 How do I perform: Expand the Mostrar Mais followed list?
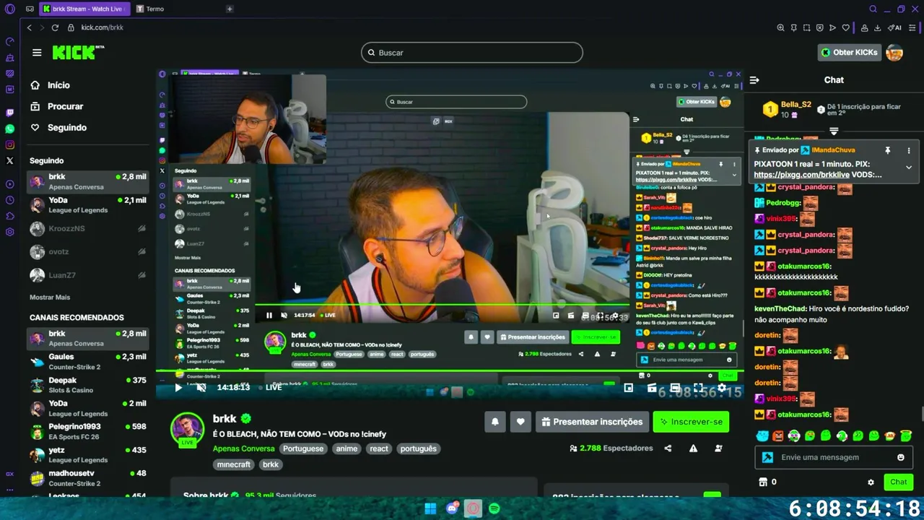click(x=50, y=297)
